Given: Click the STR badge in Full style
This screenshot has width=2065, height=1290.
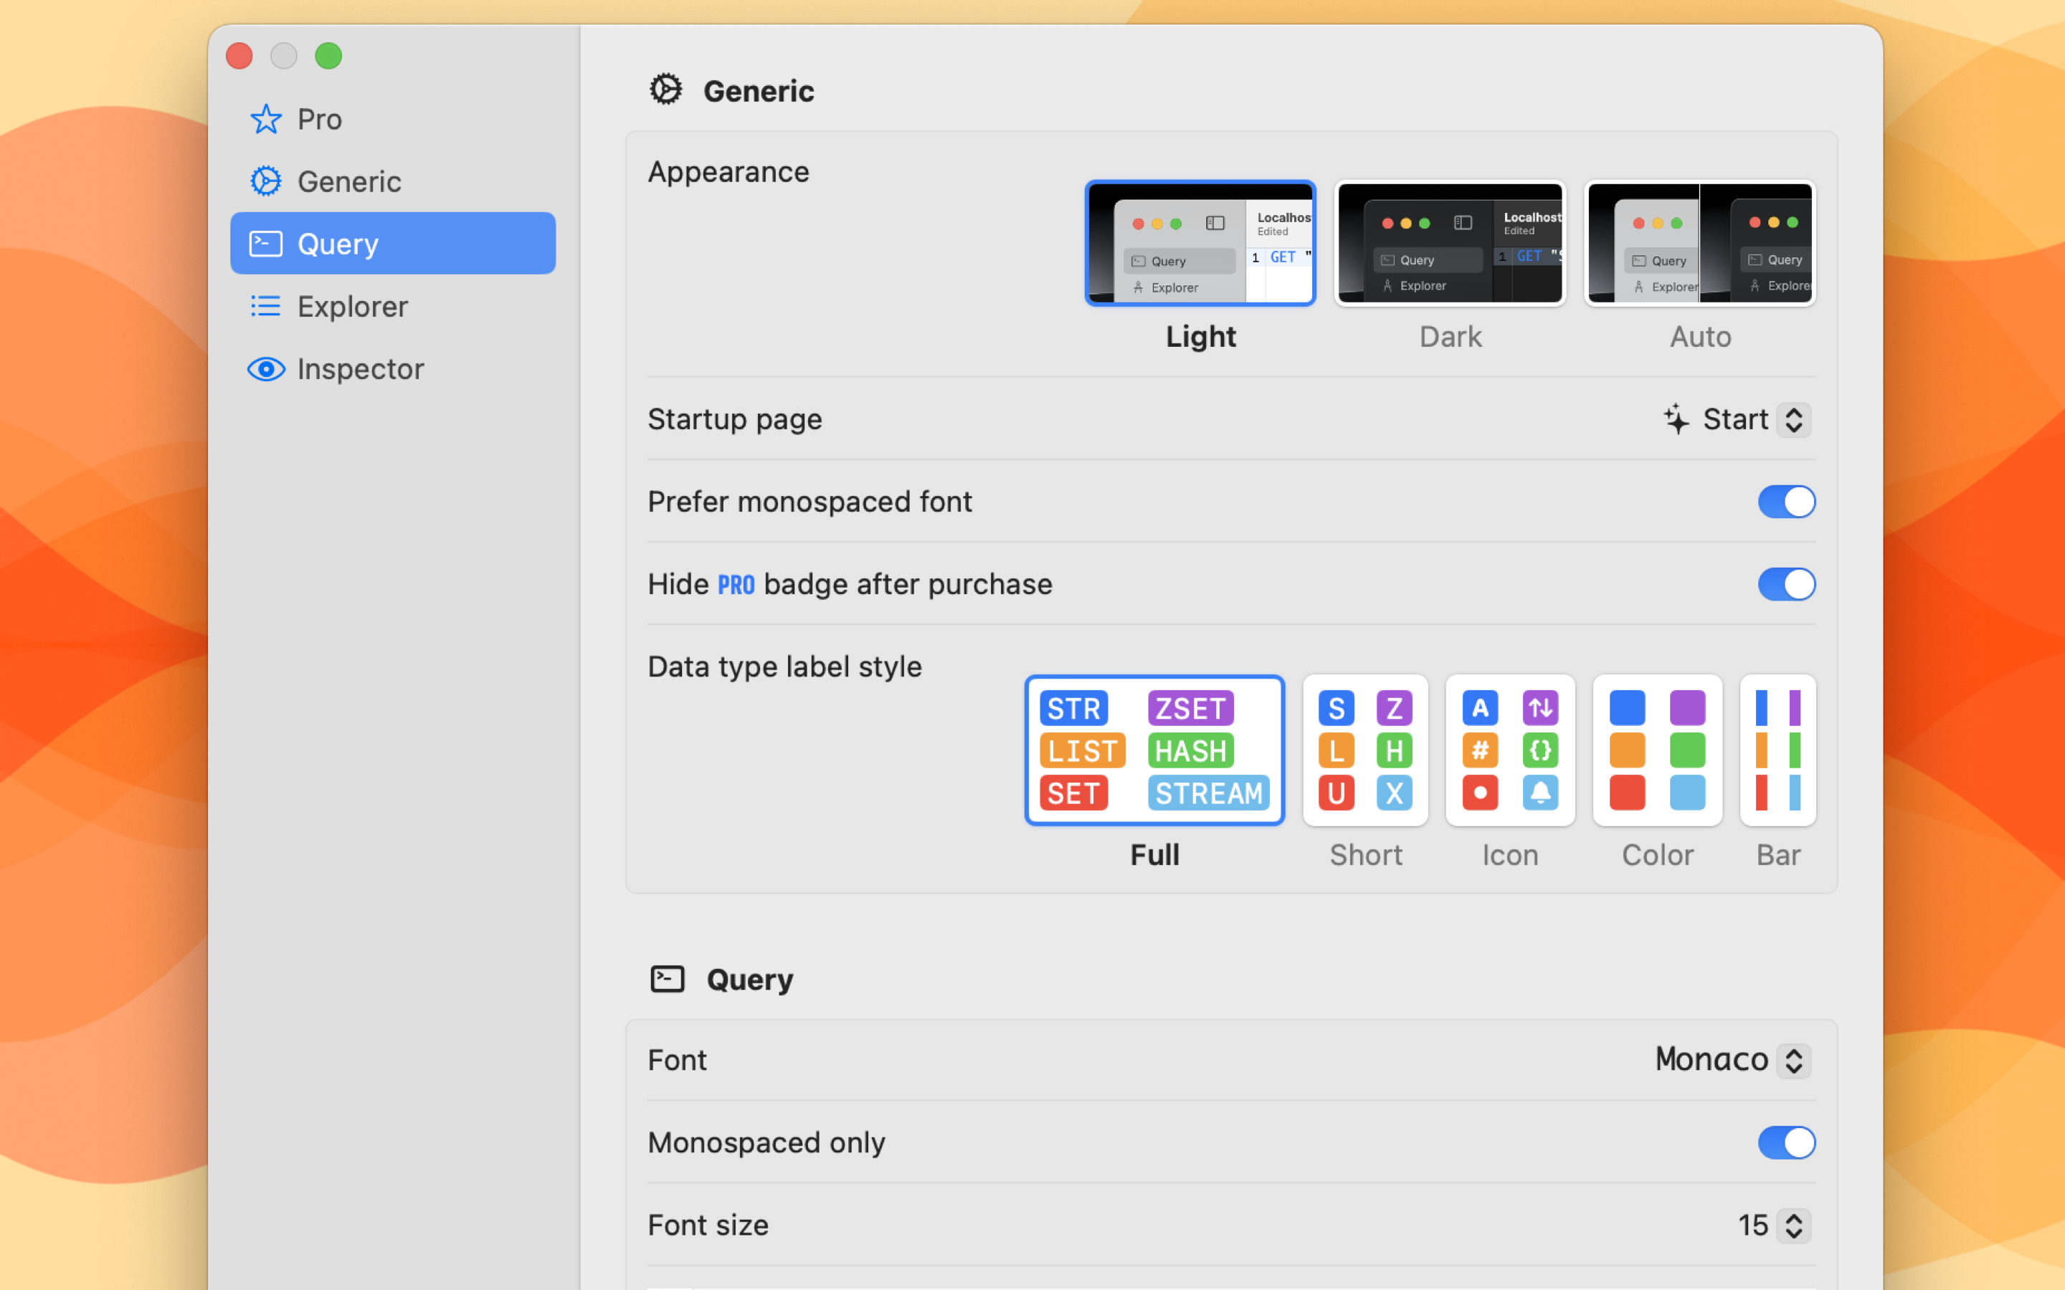Looking at the screenshot, I should tap(1073, 708).
